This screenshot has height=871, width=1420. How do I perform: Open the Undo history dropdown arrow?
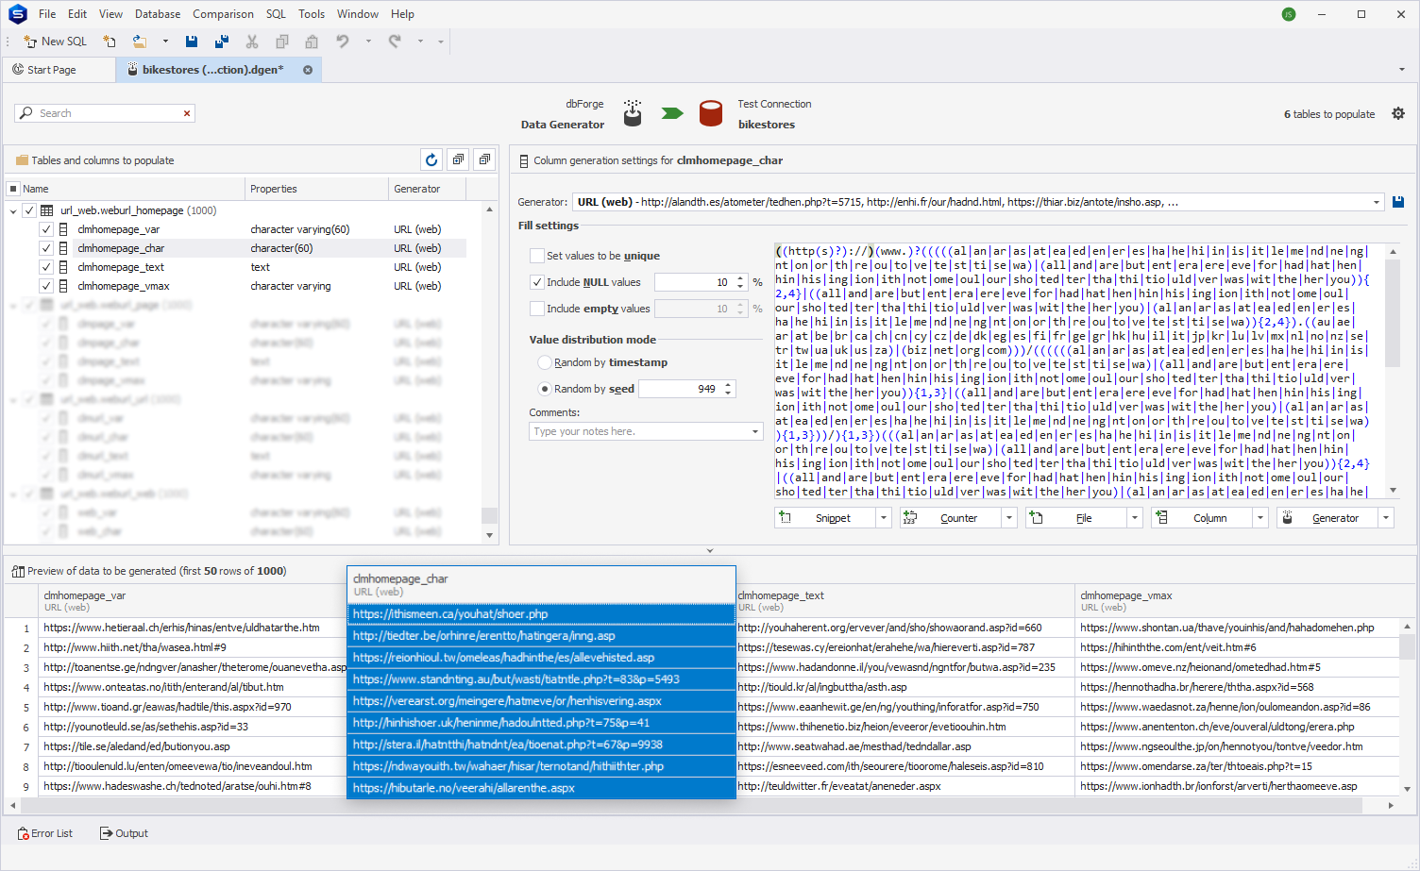[x=368, y=42]
